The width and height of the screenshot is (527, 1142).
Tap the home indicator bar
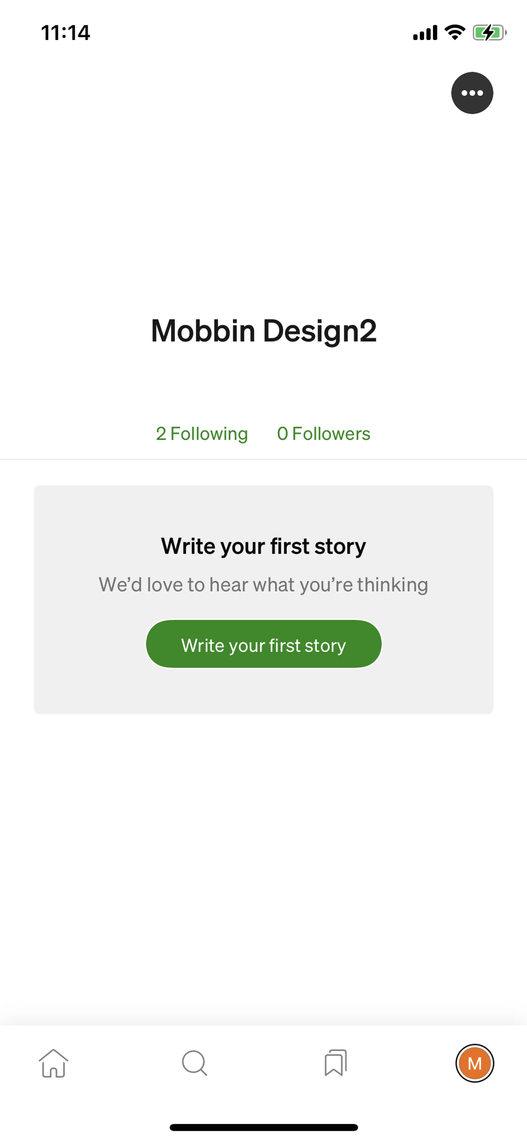[x=263, y=1127]
